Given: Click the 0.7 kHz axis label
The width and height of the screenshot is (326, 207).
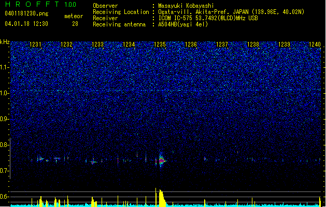Looking at the screenshot, I should (x=5, y=171).
